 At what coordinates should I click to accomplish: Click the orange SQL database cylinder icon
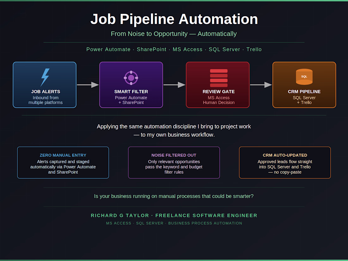[x=304, y=77]
